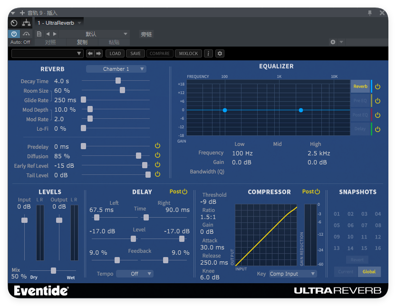Toggle the Post EQ power icon

coord(377,115)
